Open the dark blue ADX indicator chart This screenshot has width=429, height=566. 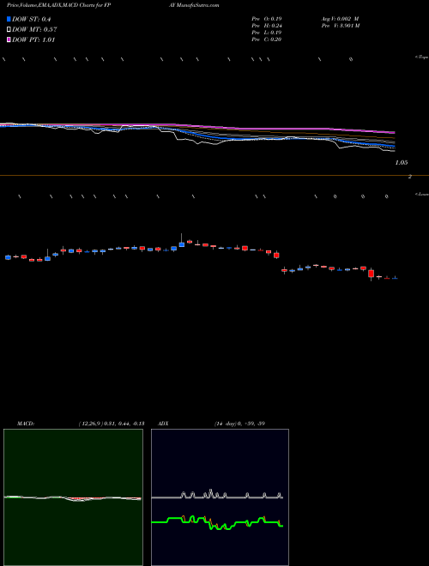tap(220, 497)
